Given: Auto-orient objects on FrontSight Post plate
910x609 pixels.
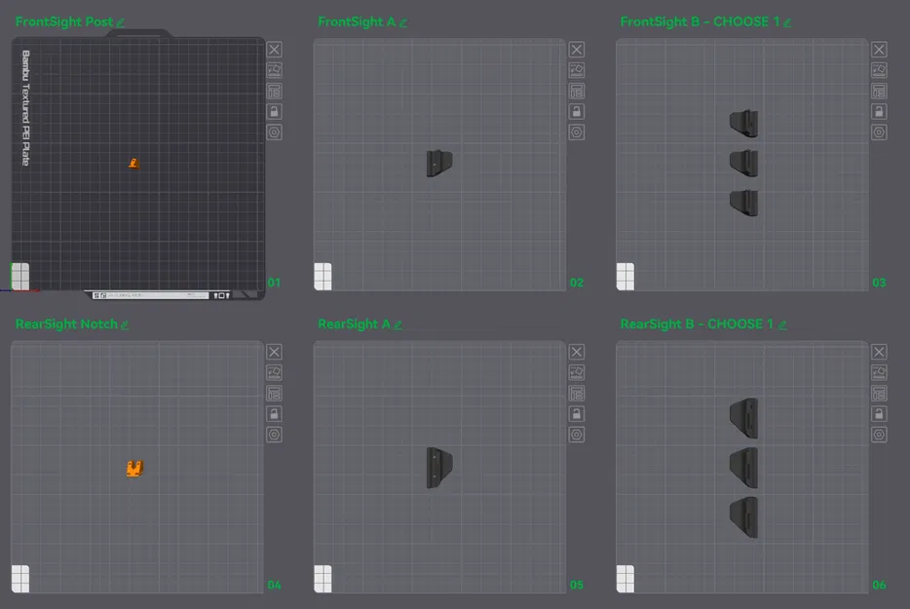Looking at the screenshot, I should (x=275, y=70).
